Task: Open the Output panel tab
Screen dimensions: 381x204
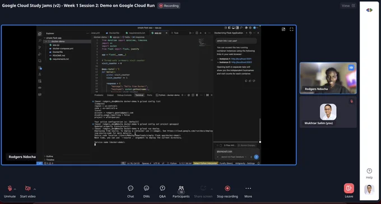Action: point(110,95)
